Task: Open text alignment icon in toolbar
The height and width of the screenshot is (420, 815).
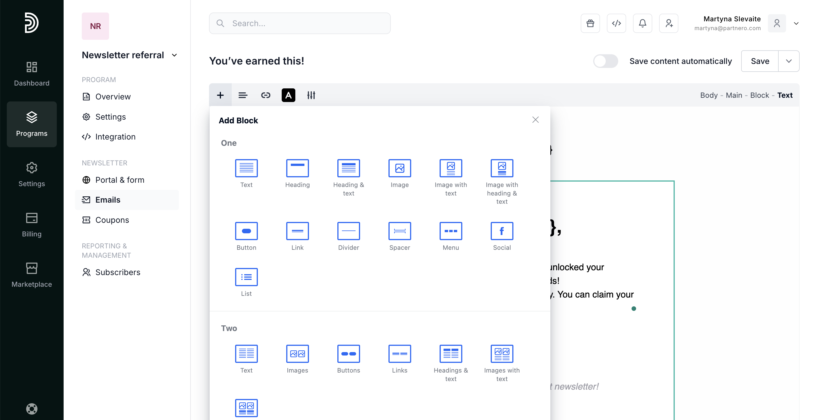Action: pos(243,95)
